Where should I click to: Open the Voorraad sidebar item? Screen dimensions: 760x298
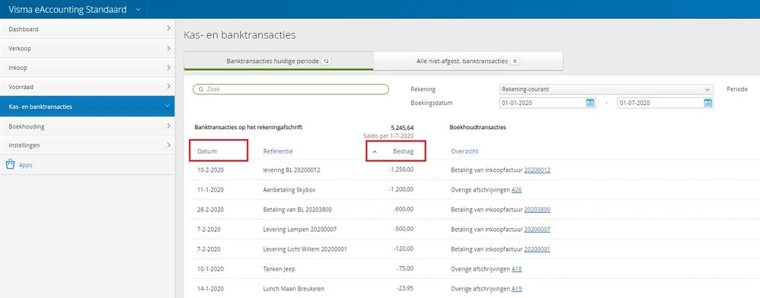88,87
